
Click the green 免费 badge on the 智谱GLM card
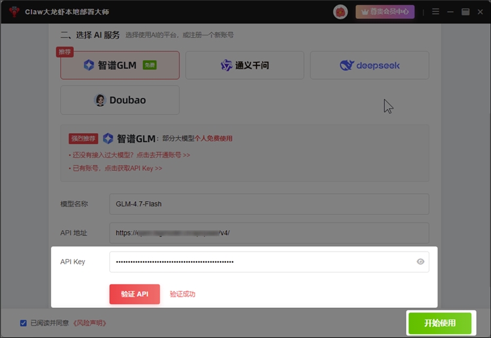(150, 65)
